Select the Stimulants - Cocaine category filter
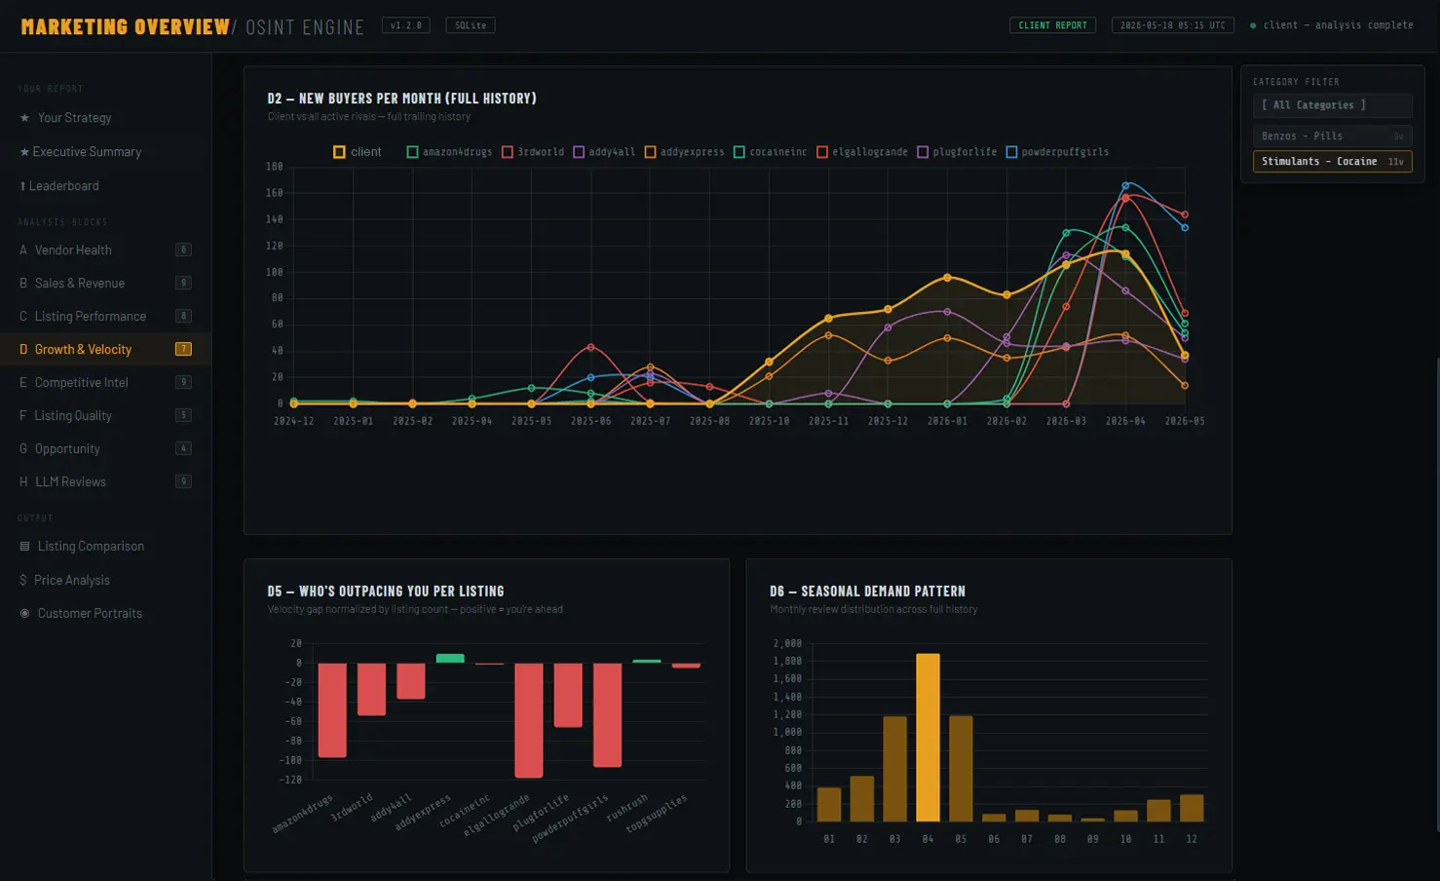Image resolution: width=1440 pixels, height=881 pixels. tap(1332, 162)
